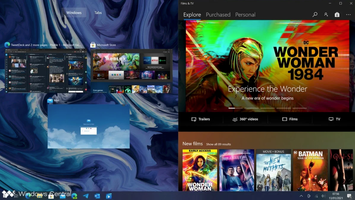This screenshot has height=200, width=355.
Task: Click the account profile icon
Action: [x=326, y=15]
